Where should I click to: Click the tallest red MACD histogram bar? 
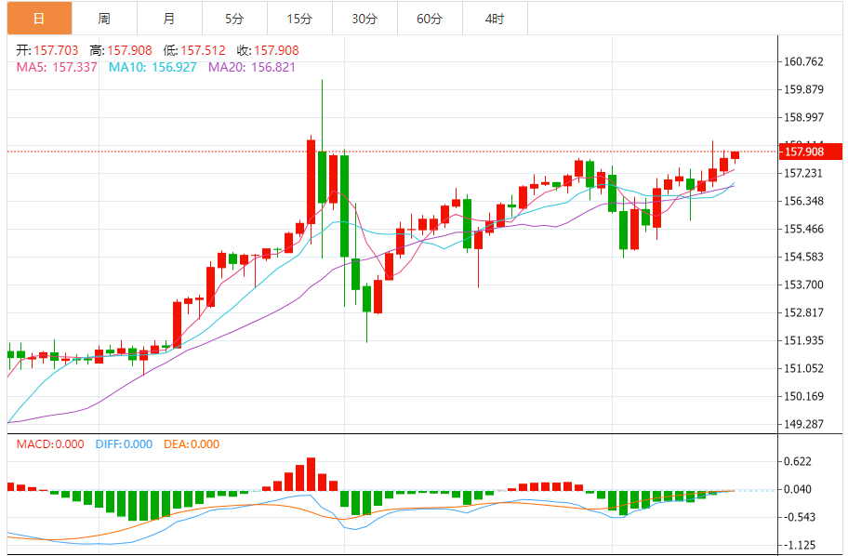tap(311, 474)
